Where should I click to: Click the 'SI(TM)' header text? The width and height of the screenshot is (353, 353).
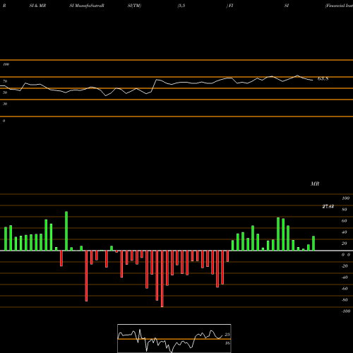pyautogui.click(x=134, y=6)
